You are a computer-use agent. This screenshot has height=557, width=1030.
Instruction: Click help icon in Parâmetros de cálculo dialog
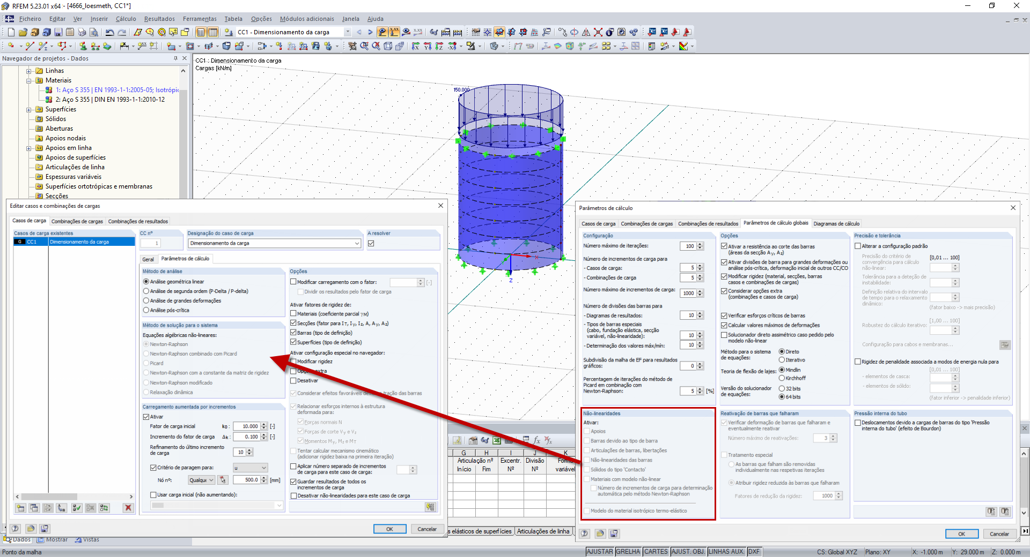(x=585, y=533)
